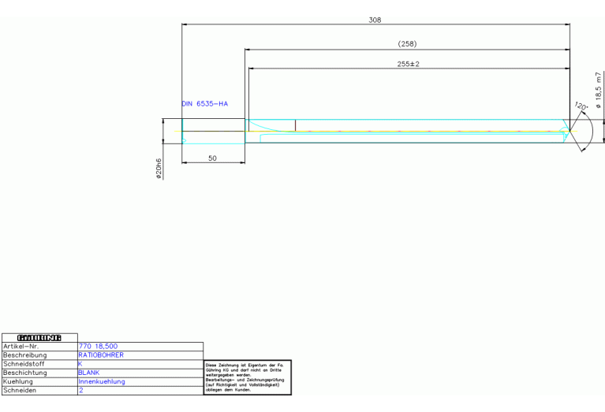
Task: Click the Kuehlung row label
Action: click(x=19, y=381)
